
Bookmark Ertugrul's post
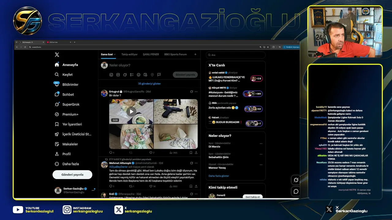191,152
